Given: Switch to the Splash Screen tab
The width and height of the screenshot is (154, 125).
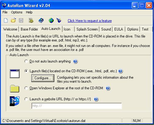Looking at the screenshot, I should 87,29.
